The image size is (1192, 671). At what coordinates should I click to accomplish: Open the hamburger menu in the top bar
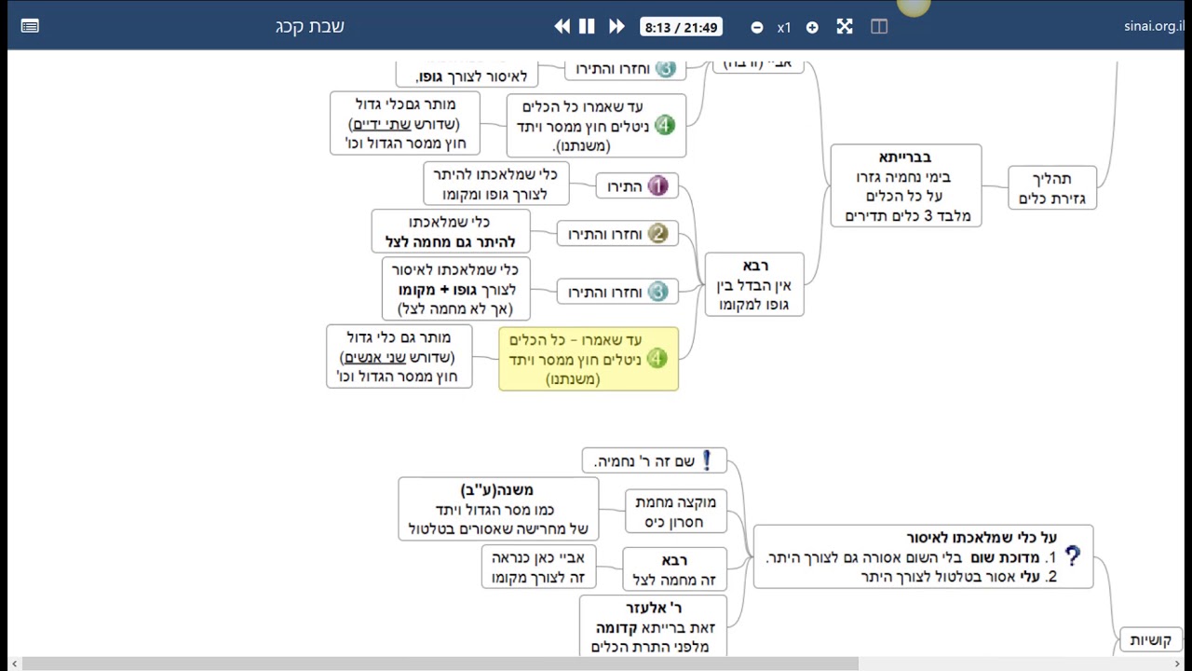click(x=30, y=26)
